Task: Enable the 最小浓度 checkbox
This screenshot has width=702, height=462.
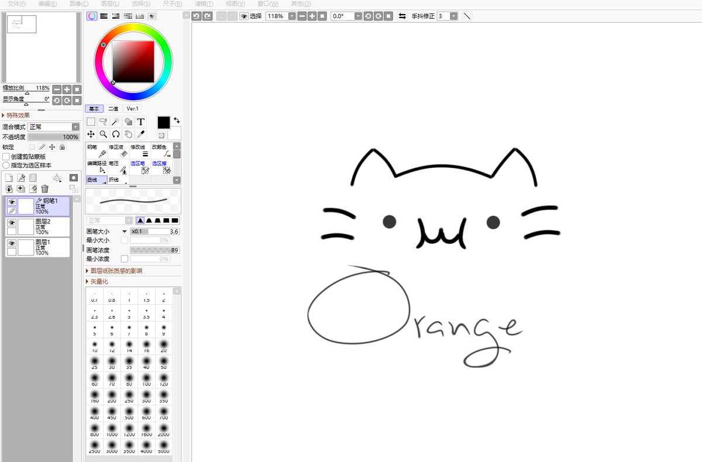Action: pyautogui.click(x=124, y=258)
